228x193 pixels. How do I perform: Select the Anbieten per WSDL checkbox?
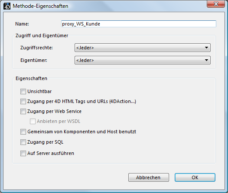pos(33,121)
